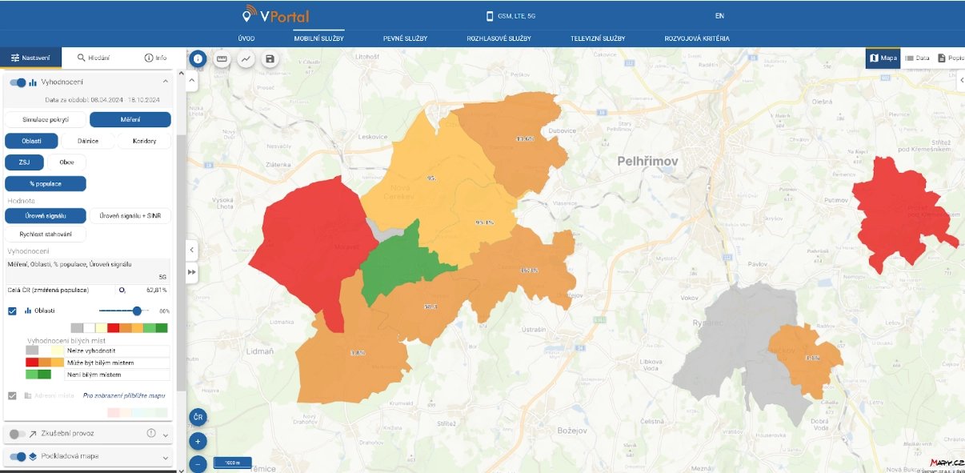Click the Simulace pokrytí option
Image resolution: width=965 pixels, height=473 pixels.
click(46, 119)
